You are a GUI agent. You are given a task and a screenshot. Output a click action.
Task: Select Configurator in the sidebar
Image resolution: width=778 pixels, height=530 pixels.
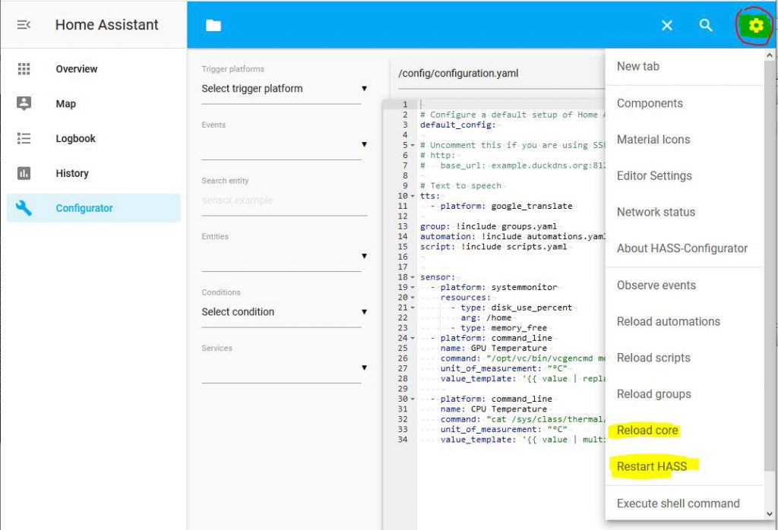pyautogui.click(x=93, y=208)
